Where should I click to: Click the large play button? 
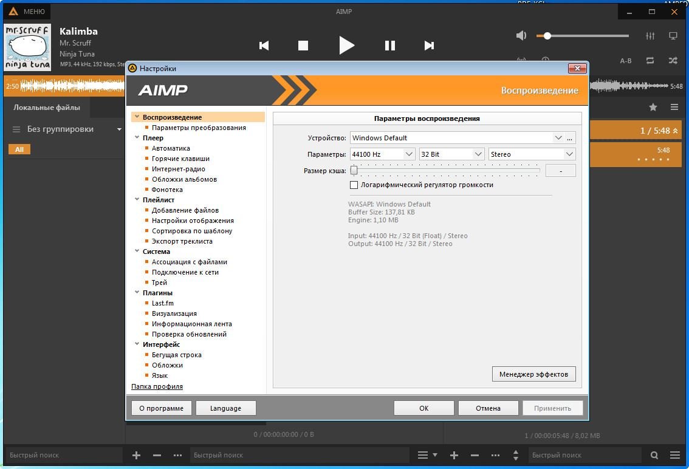pyautogui.click(x=346, y=46)
